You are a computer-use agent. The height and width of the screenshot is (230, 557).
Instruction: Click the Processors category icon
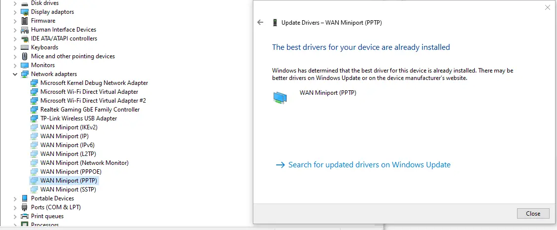[x=25, y=224]
